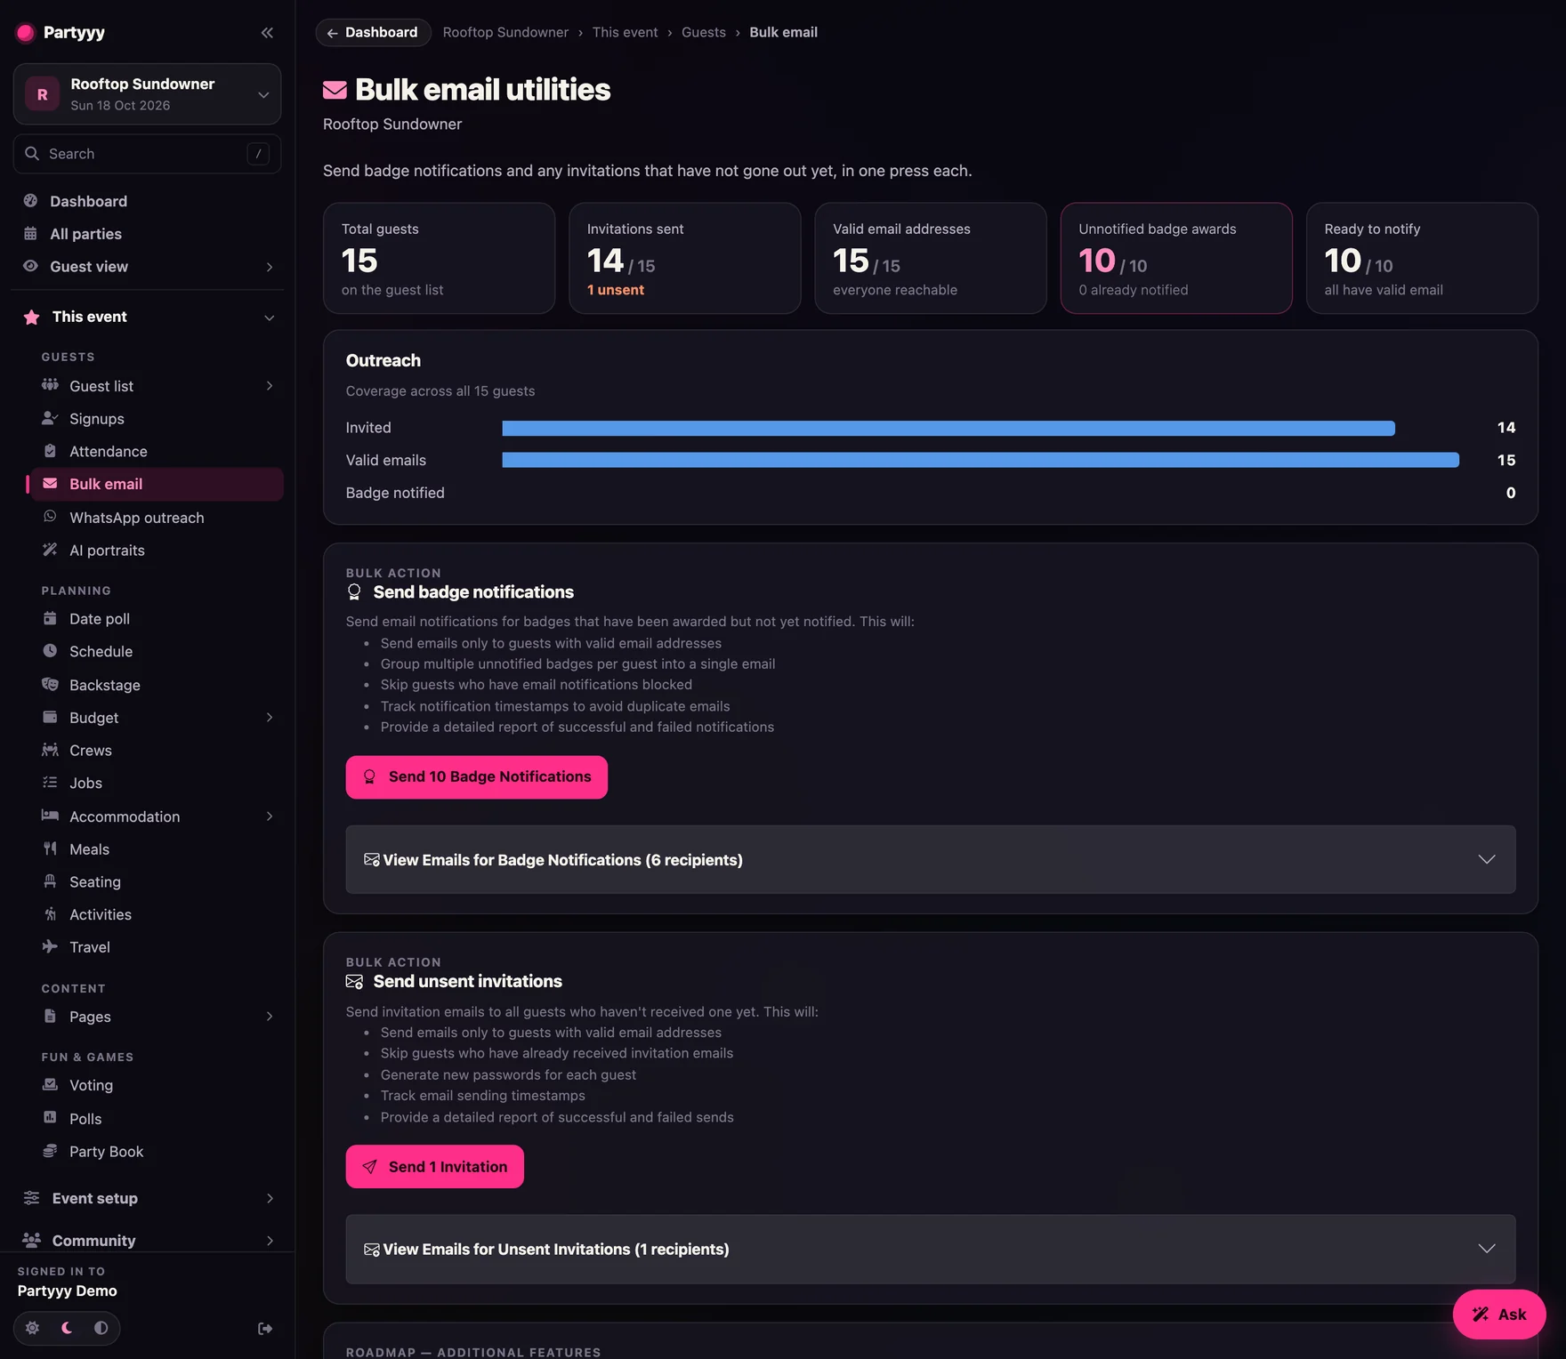
Task: Click the Travel airplane icon
Action: pos(50,946)
